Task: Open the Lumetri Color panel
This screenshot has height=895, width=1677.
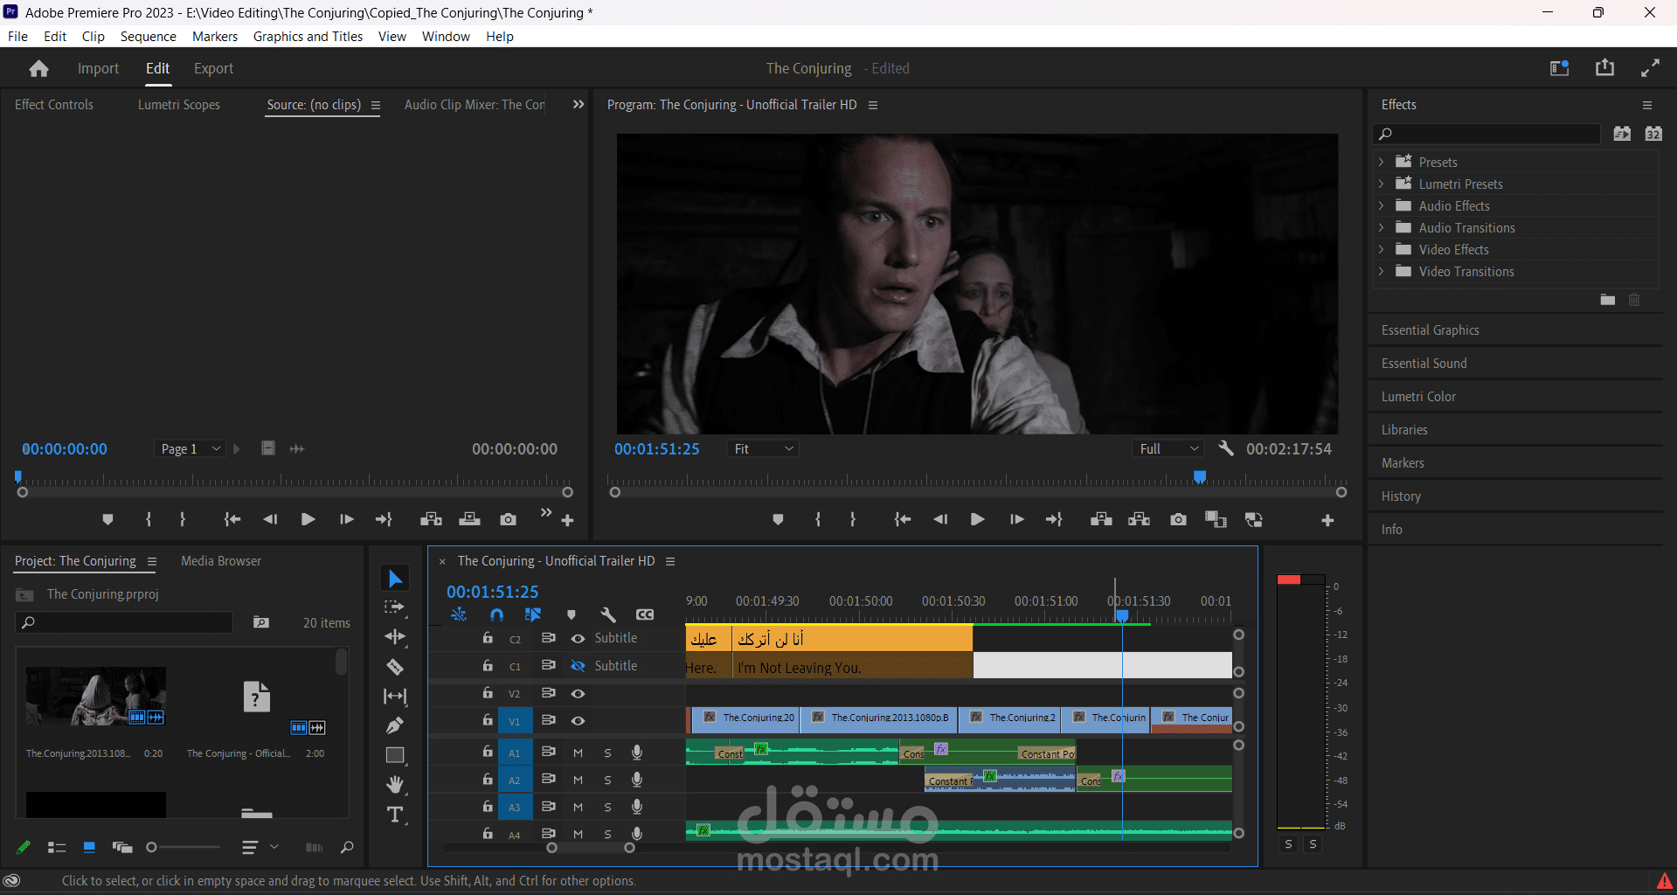Action: [x=1418, y=397]
